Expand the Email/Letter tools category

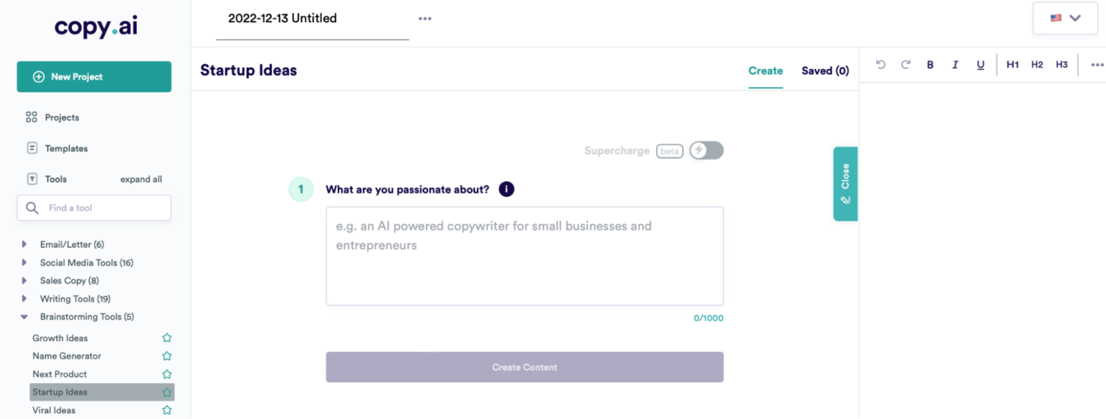click(24, 244)
